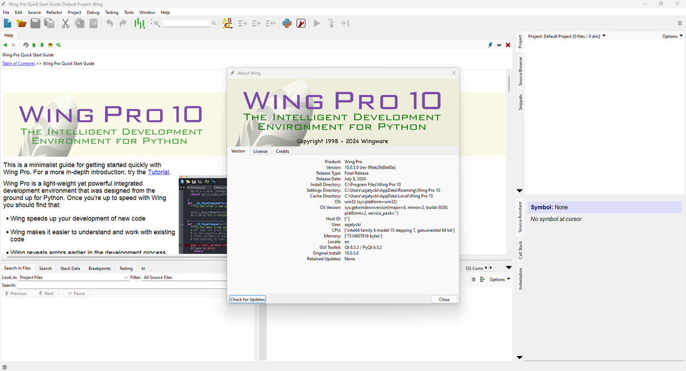Screen dimensions: 686x371
Task: Click the bug icon in status bar
Action: (x=5, y=367)
